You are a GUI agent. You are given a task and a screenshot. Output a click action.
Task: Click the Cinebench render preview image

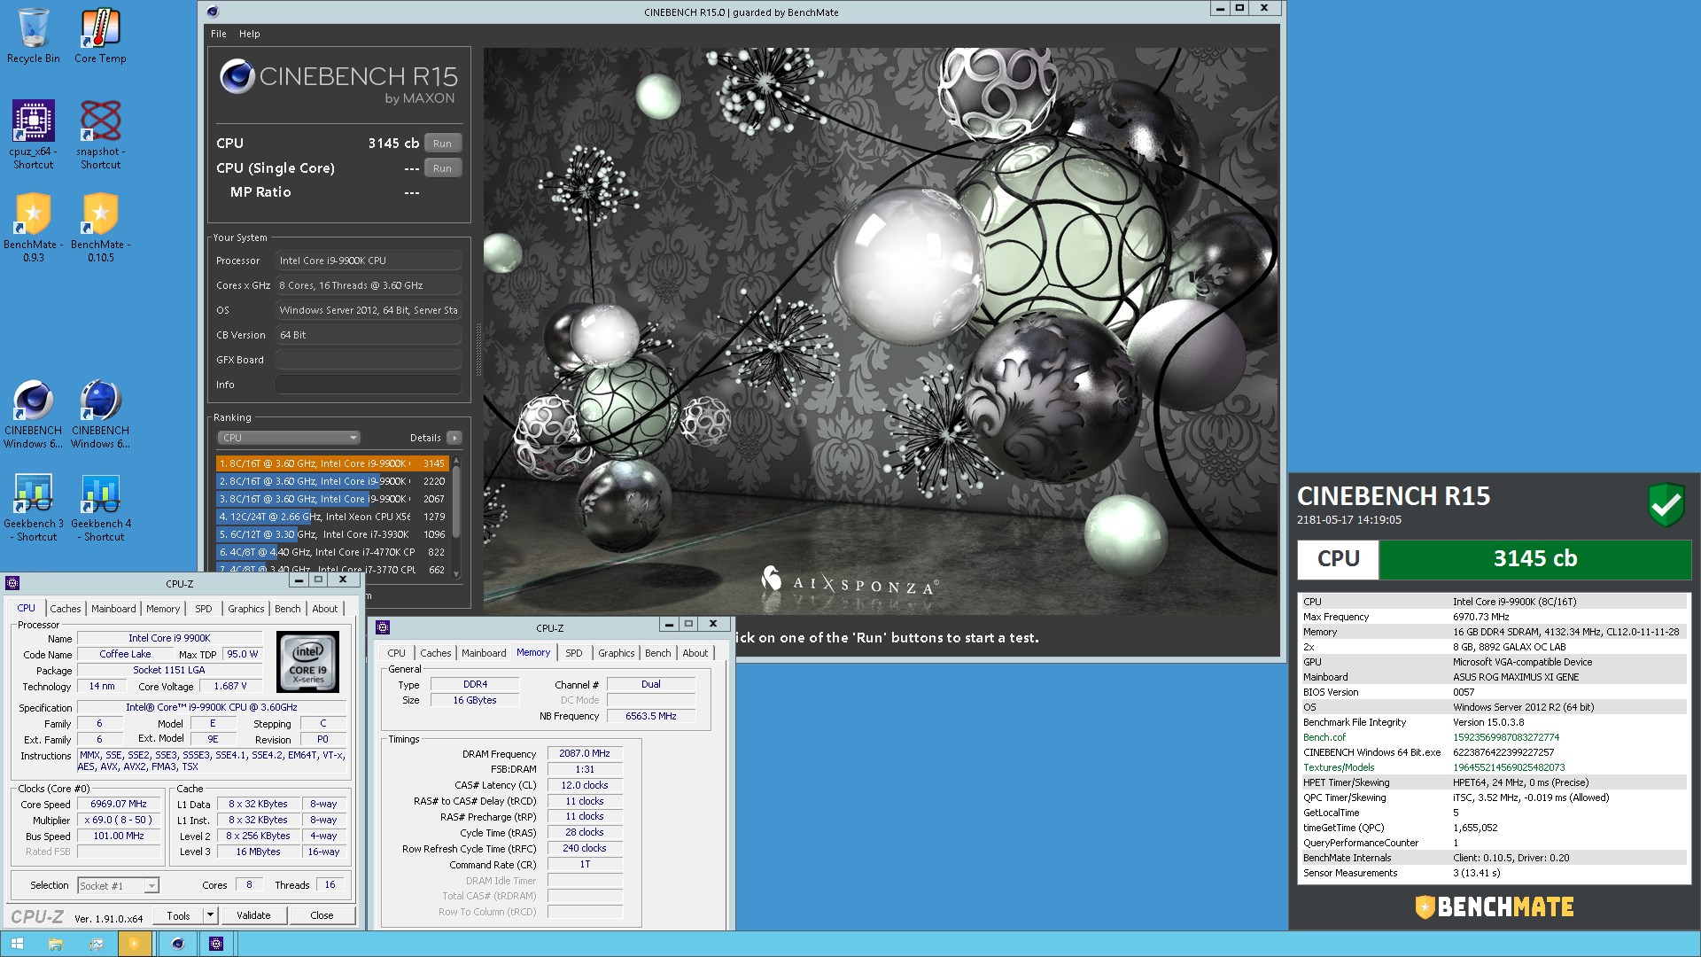pos(881,331)
